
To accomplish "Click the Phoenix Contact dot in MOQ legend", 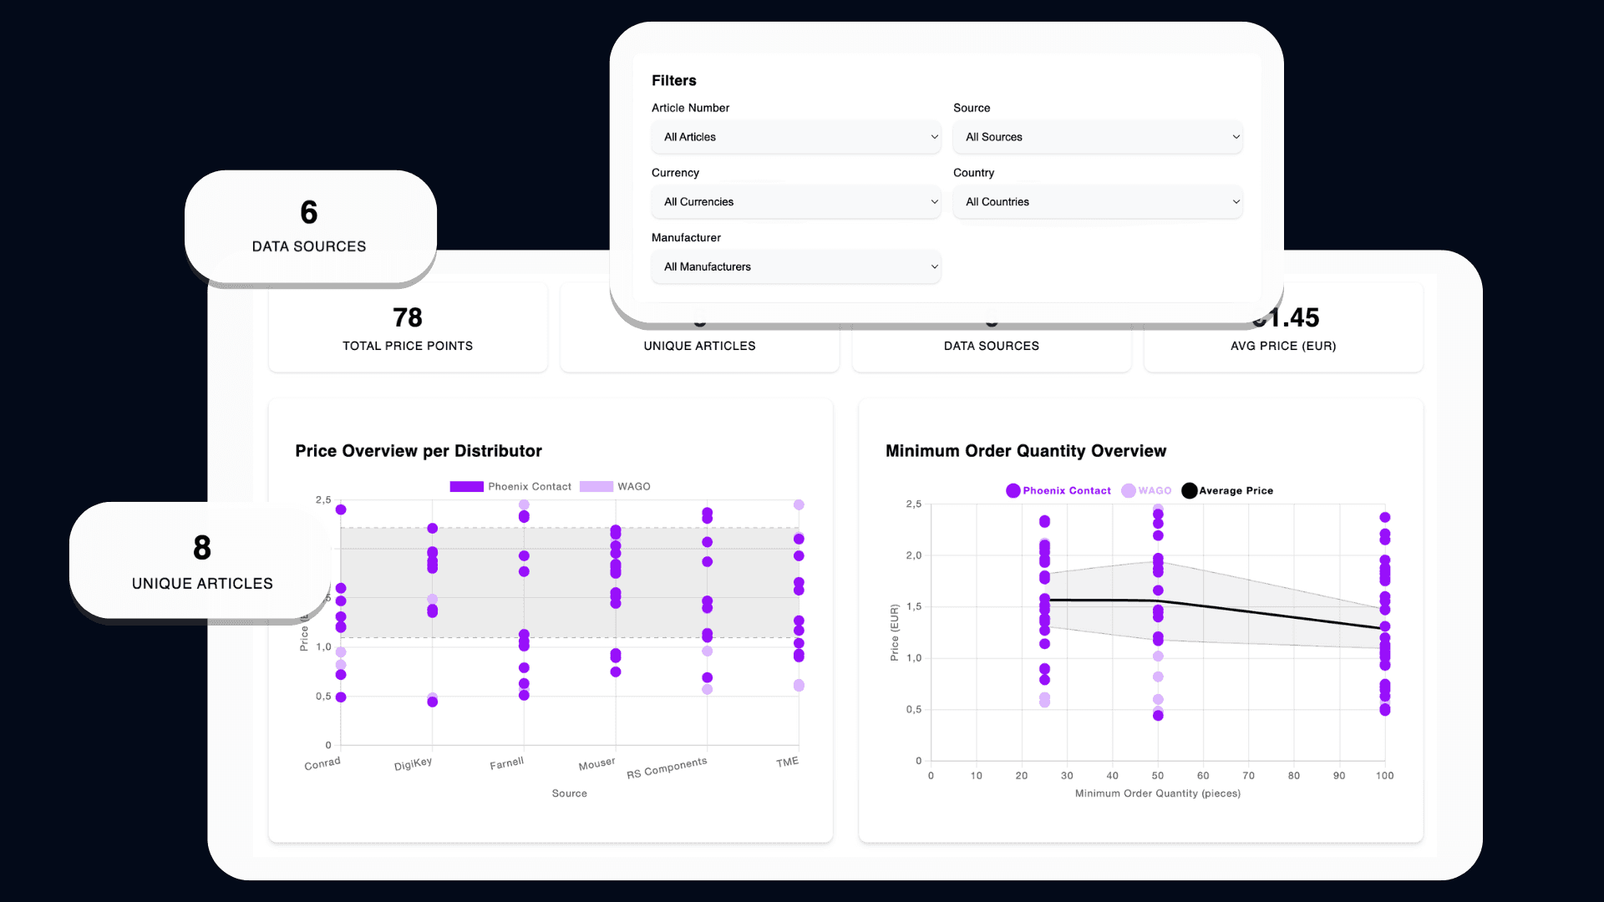I will (1013, 490).
